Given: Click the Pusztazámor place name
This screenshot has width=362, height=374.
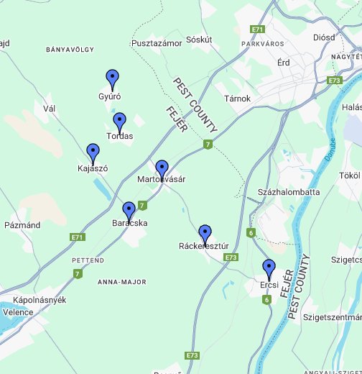Looking at the screenshot, I should tap(157, 43).
